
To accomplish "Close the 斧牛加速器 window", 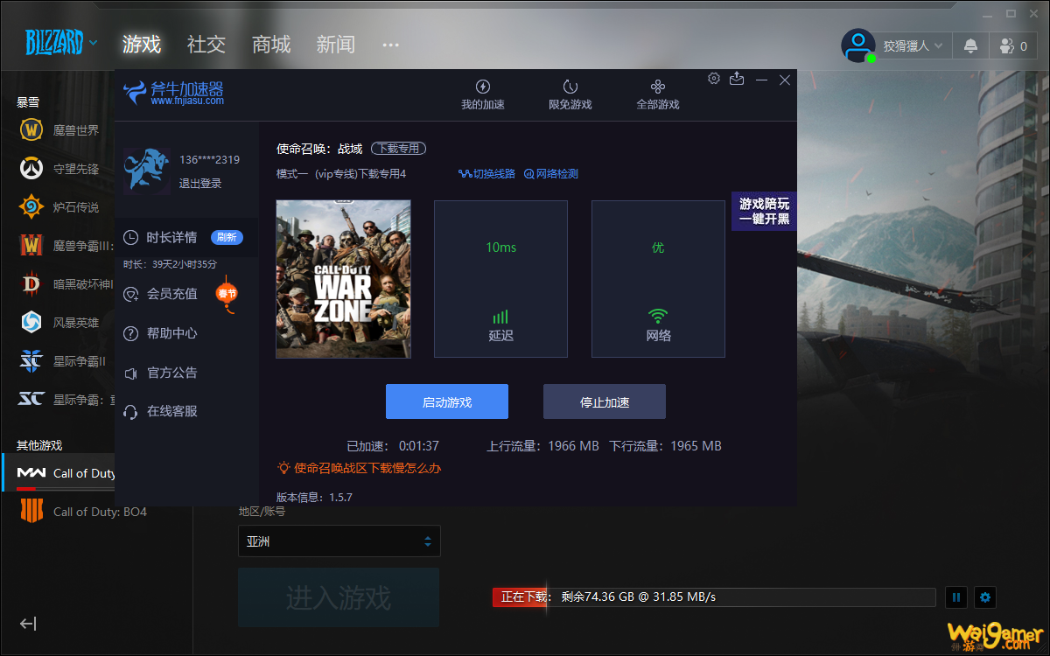I will (785, 80).
